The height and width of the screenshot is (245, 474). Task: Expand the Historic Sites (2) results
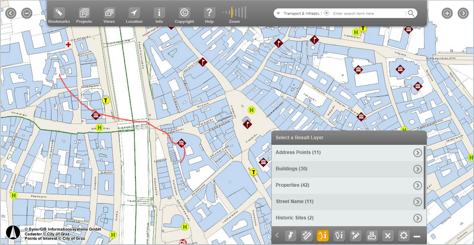click(418, 218)
